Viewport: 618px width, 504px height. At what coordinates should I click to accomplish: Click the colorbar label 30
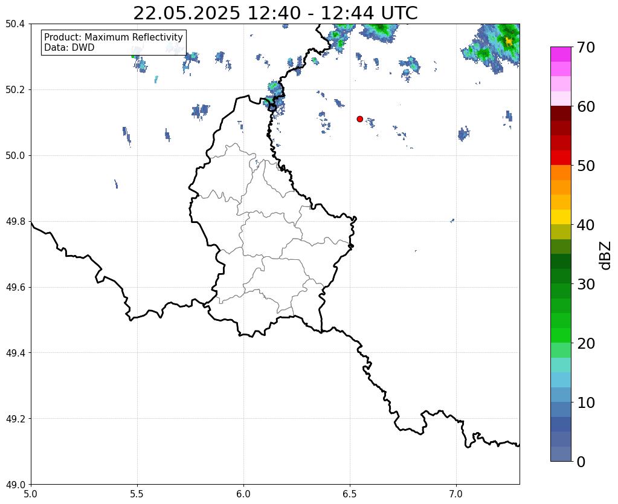(586, 284)
